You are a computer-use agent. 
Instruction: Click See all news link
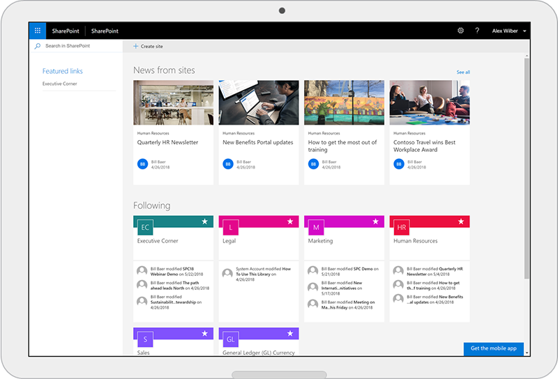click(x=463, y=72)
